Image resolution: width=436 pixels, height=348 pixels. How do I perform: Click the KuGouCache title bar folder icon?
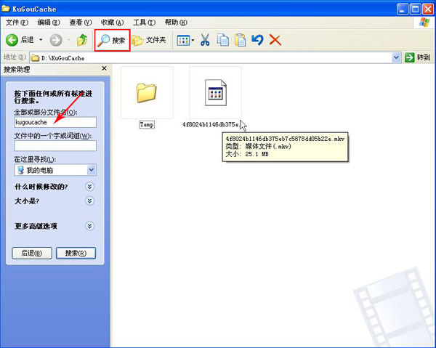point(6,8)
